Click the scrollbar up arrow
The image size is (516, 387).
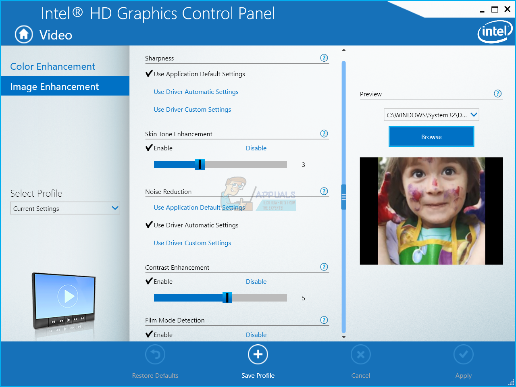344,50
